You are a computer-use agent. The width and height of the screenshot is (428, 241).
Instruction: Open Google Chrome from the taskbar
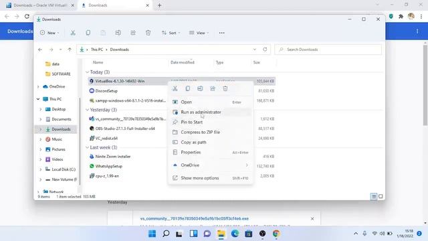click(x=276, y=234)
